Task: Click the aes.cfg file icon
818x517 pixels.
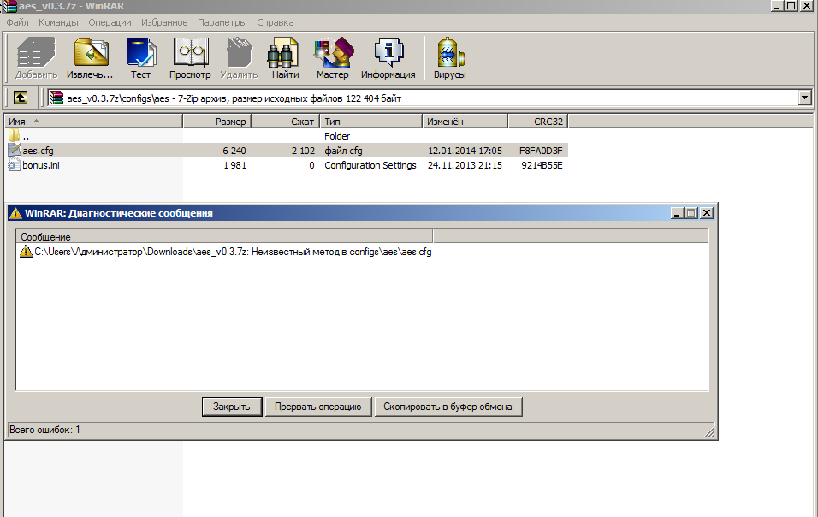Action: click(x=14, y=151)
